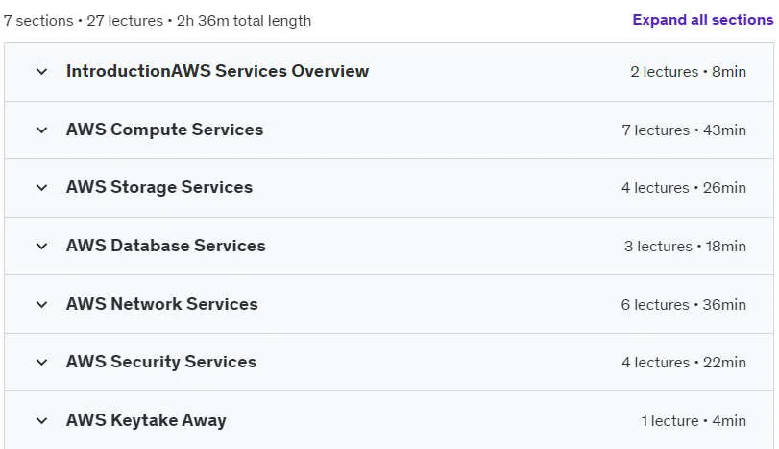
Task: Click the 1 lecture • 4min label
Action: (x=694, y=421)
